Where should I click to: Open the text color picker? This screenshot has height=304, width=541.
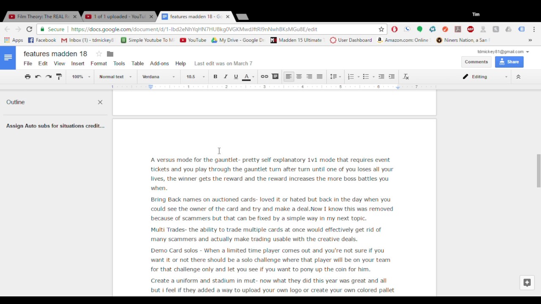point(248,76)
